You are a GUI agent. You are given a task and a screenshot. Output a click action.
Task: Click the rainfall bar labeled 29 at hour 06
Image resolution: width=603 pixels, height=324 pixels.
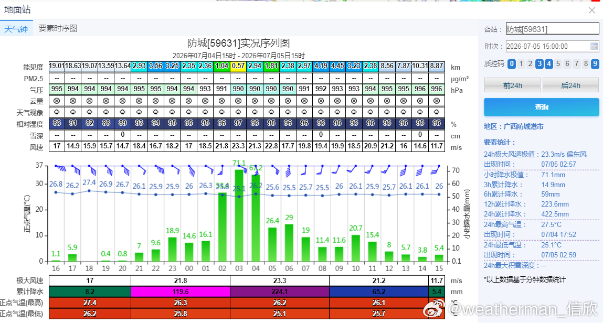(289, 243)
